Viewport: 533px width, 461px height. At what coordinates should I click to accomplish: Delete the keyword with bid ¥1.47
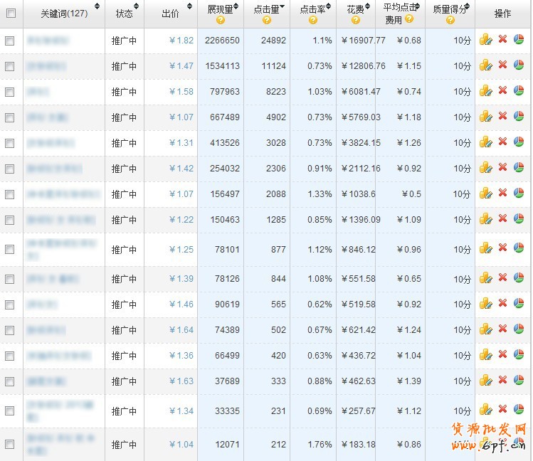point(502,65)
